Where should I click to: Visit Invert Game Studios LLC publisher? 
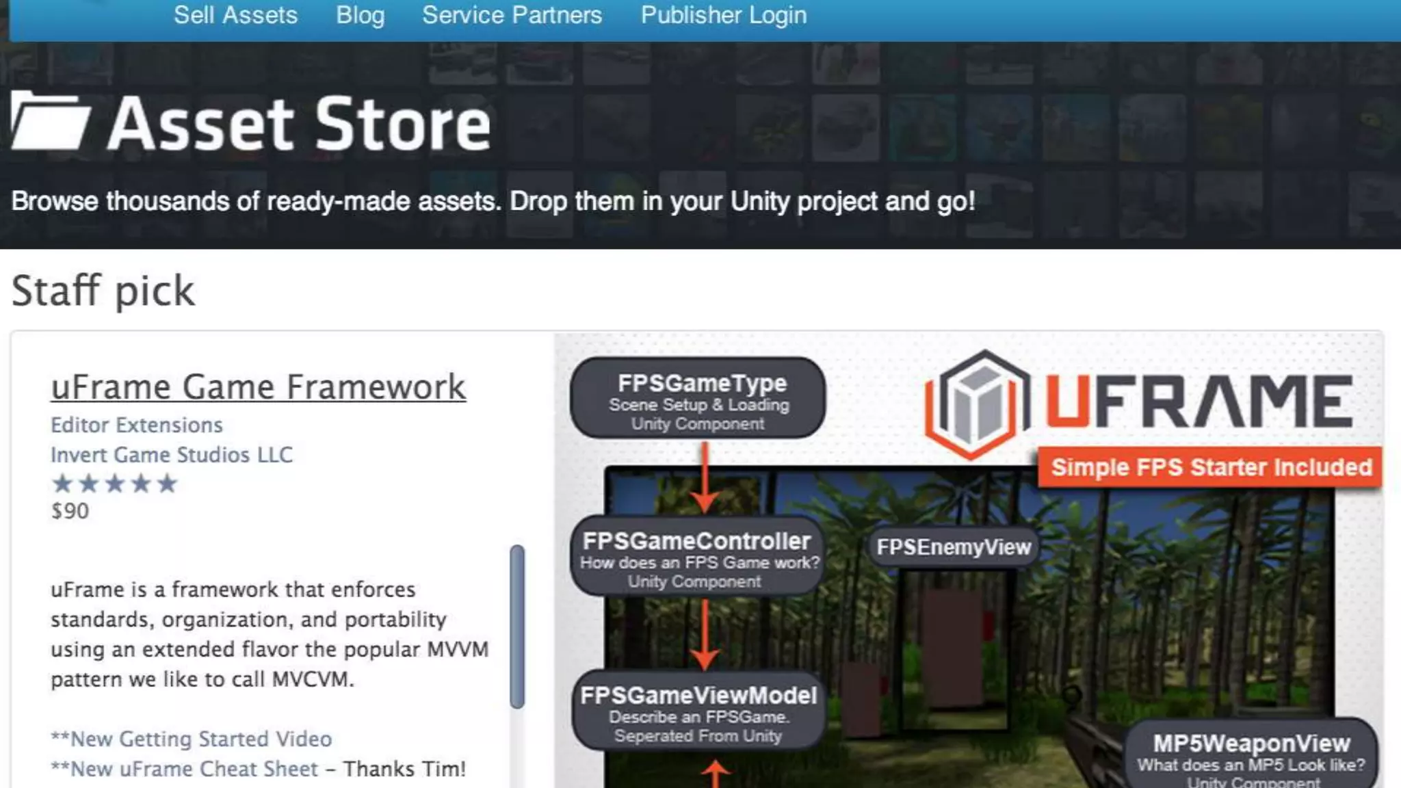coord(171,455)
